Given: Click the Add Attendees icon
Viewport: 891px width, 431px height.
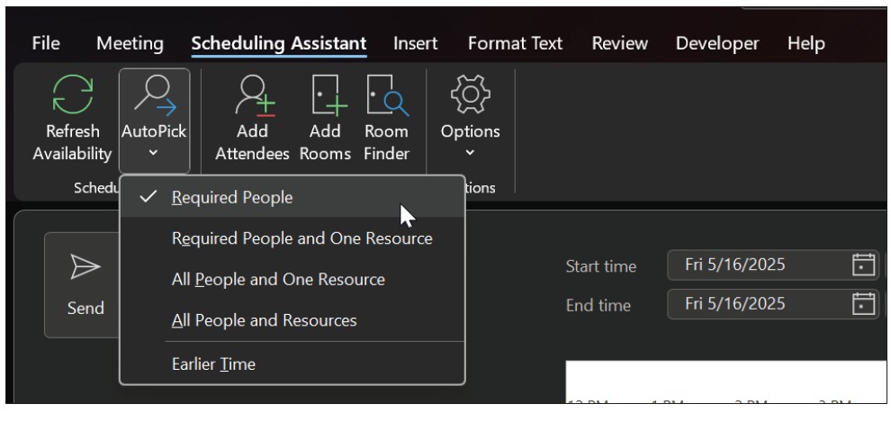Looking at the screenshot, I should [251, 95].
